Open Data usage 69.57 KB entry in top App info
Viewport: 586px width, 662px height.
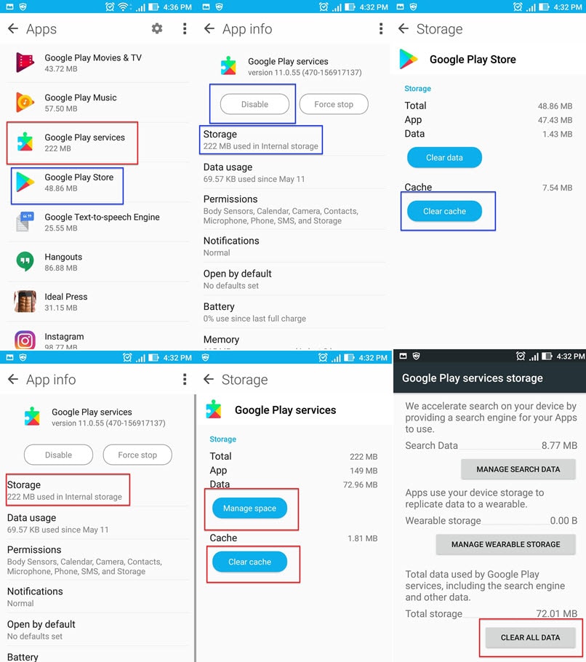[x=292, y=172]
